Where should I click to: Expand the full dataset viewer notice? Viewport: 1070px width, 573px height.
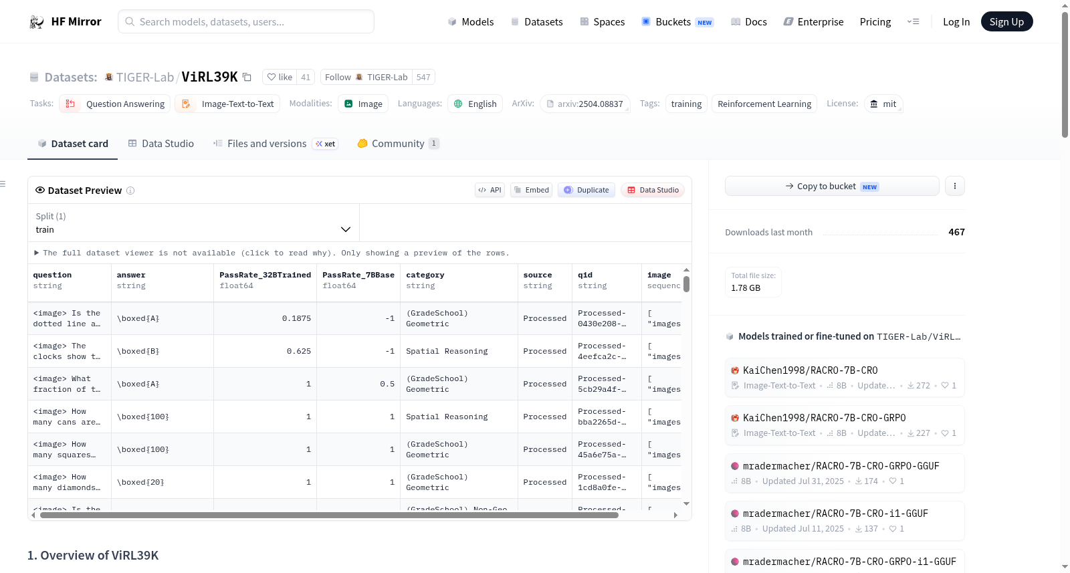272,253
